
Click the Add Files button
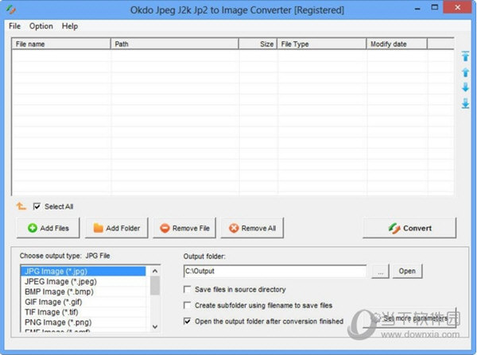(x=48, y=228)
